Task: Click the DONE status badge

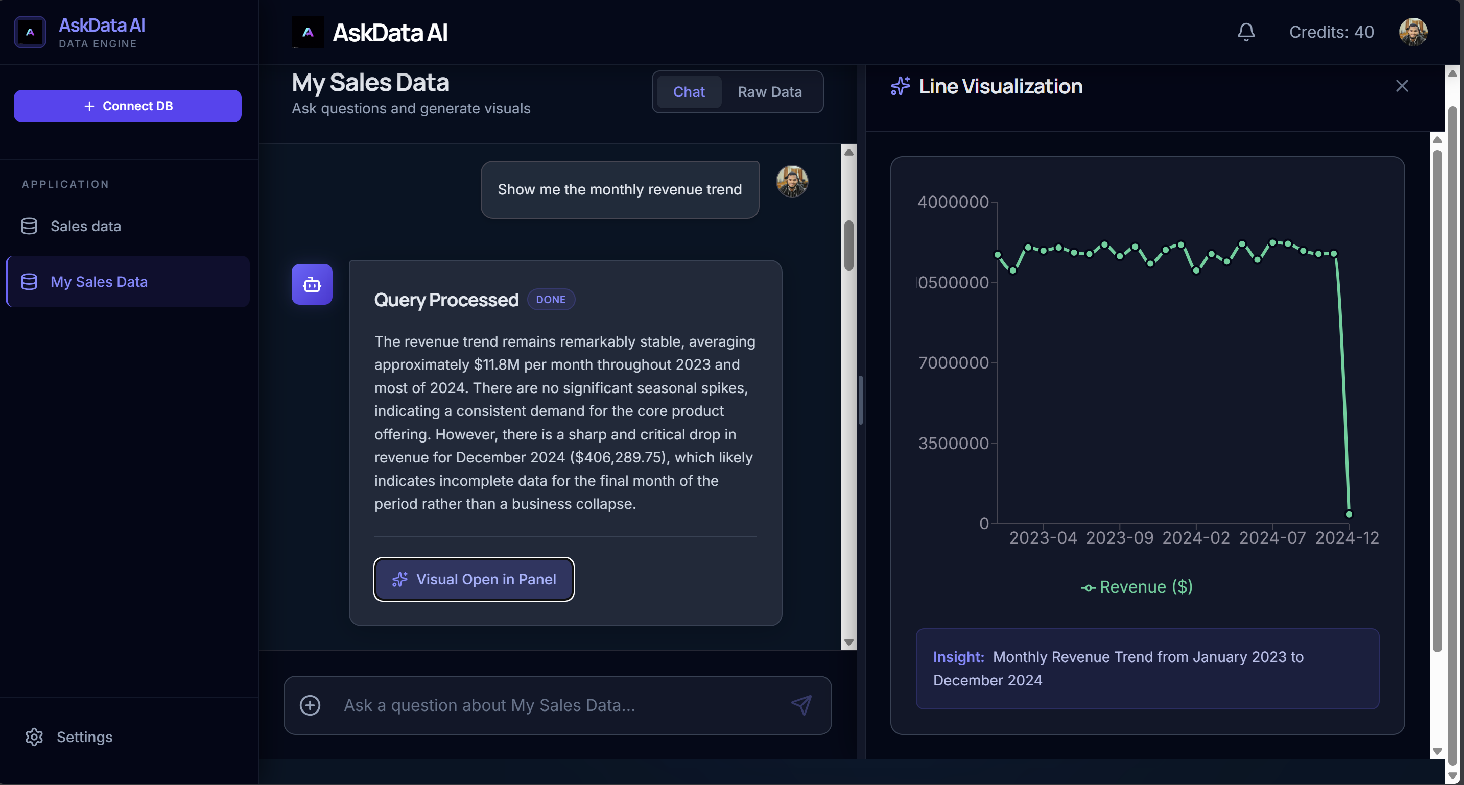Action: click(551, 299)
